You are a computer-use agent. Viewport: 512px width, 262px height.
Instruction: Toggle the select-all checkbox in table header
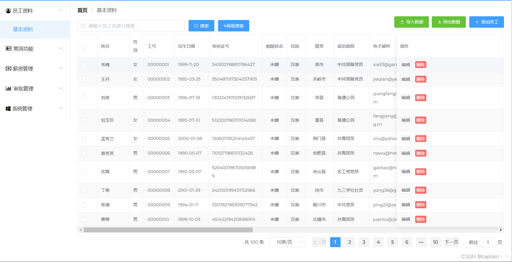(84, 46)
